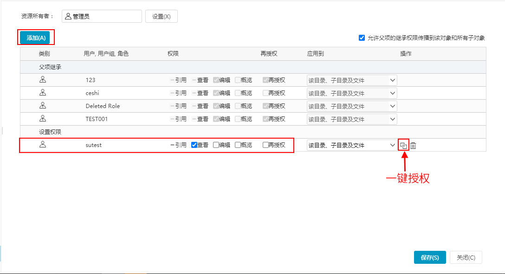
Task: Toggle 查看 checkbox for sutest
Action: (x=194, y=145)
